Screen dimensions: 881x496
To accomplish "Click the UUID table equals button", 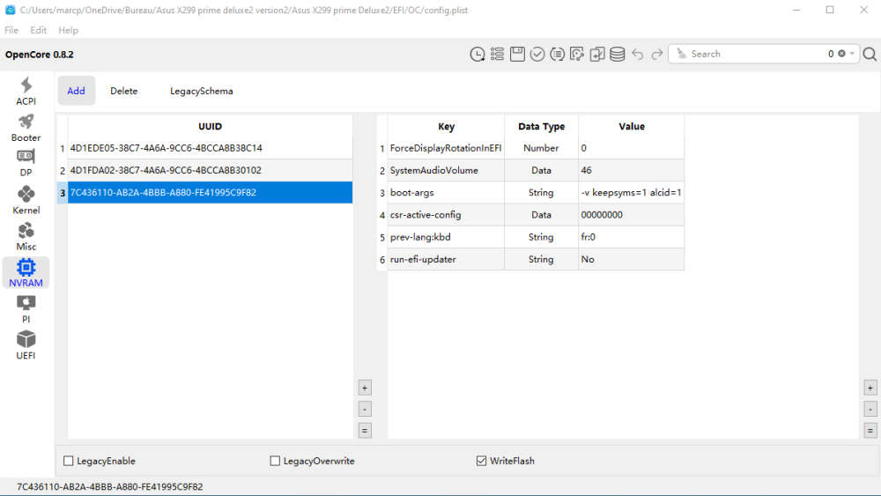I will tap(365, 430).
